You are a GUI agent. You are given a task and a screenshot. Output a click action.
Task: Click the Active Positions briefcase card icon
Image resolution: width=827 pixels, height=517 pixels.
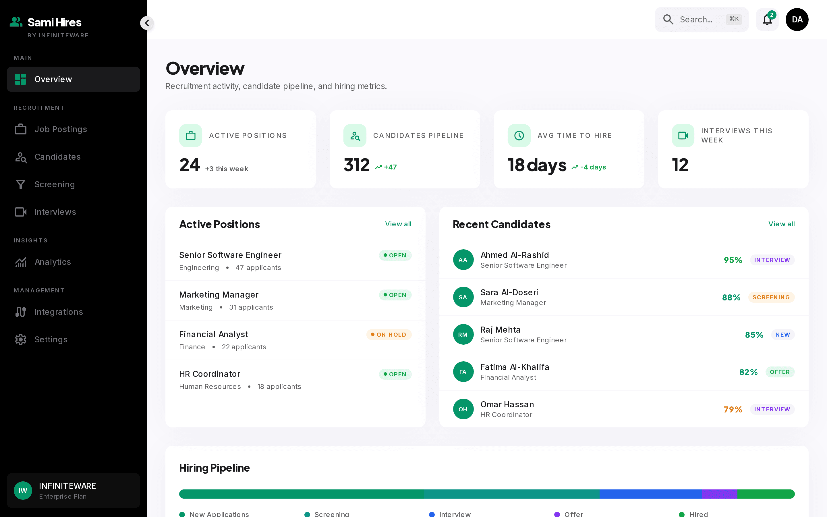191,136
